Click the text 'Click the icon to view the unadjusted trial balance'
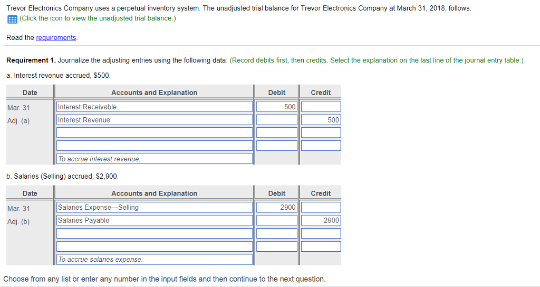Viewport: 540px width, 287px height. pos(98,18)
